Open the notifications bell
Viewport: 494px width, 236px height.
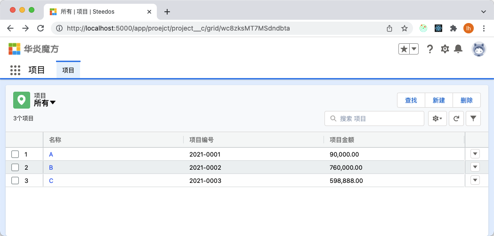click(458, 49)
